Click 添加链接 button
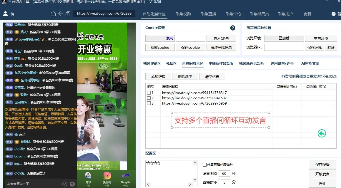 click(x=158, y=76)
